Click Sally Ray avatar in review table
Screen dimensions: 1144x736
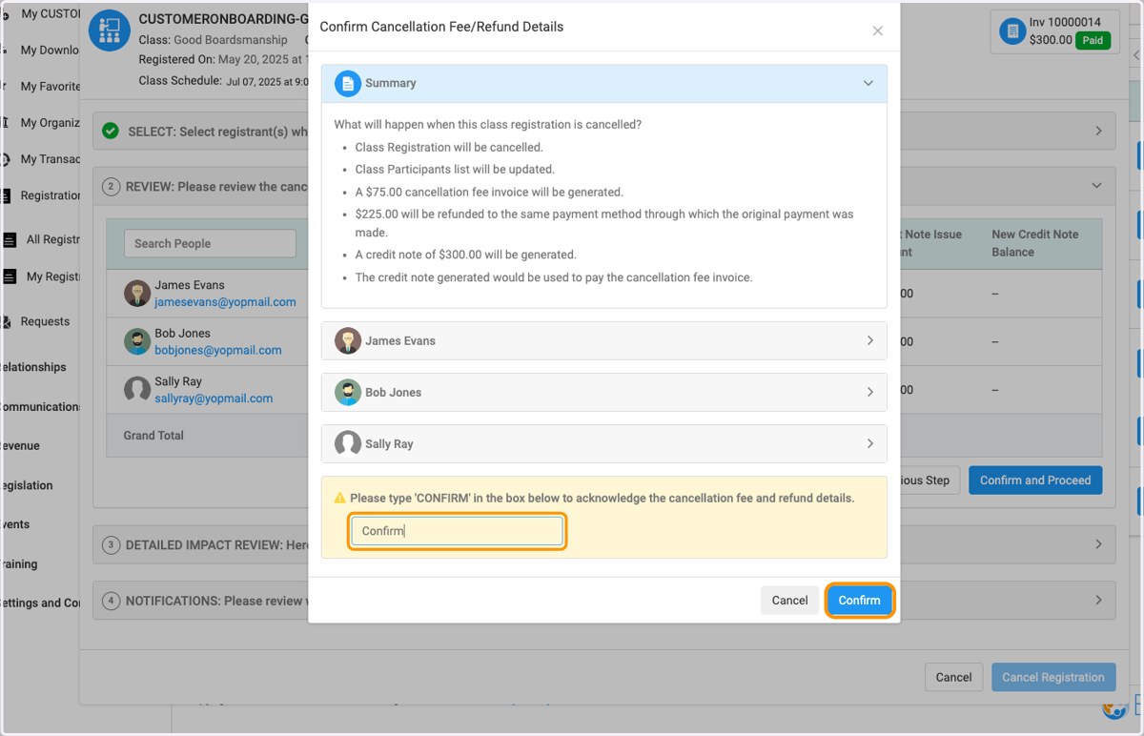tap(137, 390)
